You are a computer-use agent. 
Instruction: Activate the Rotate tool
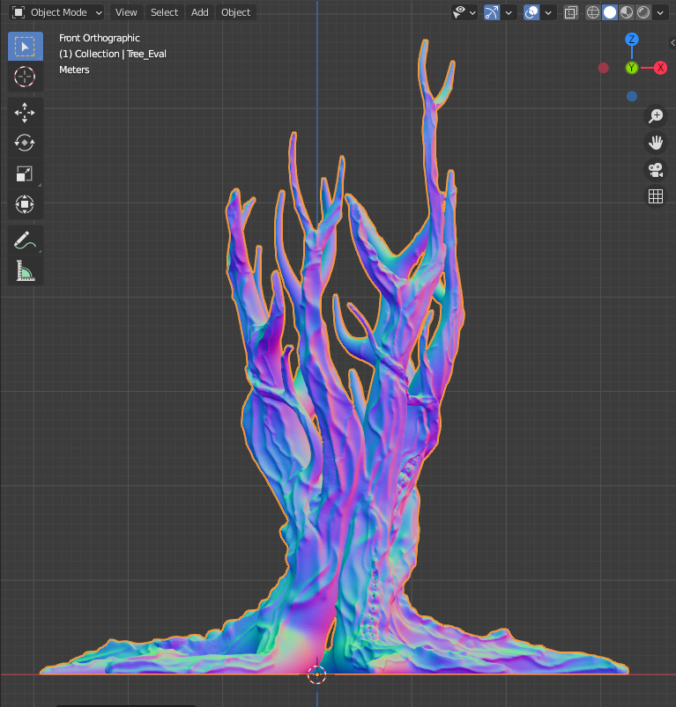coord(25,143)
